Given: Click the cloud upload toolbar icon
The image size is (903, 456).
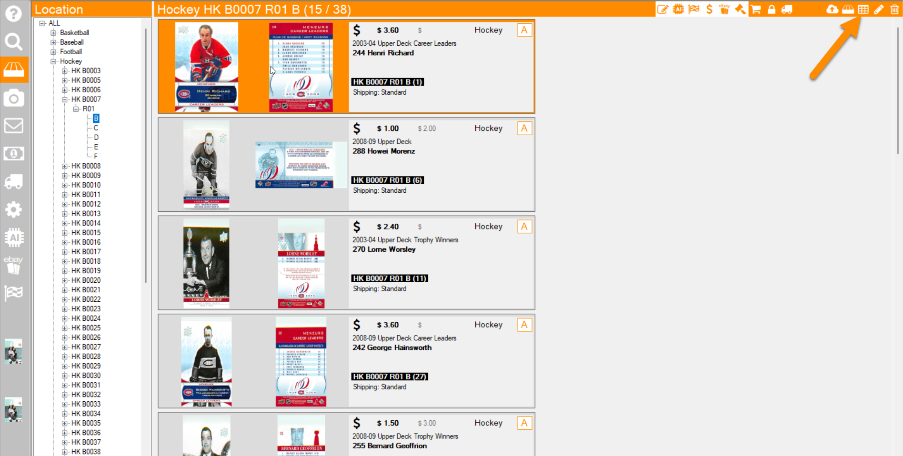Looking at the screenshot, I should point(832,9).
